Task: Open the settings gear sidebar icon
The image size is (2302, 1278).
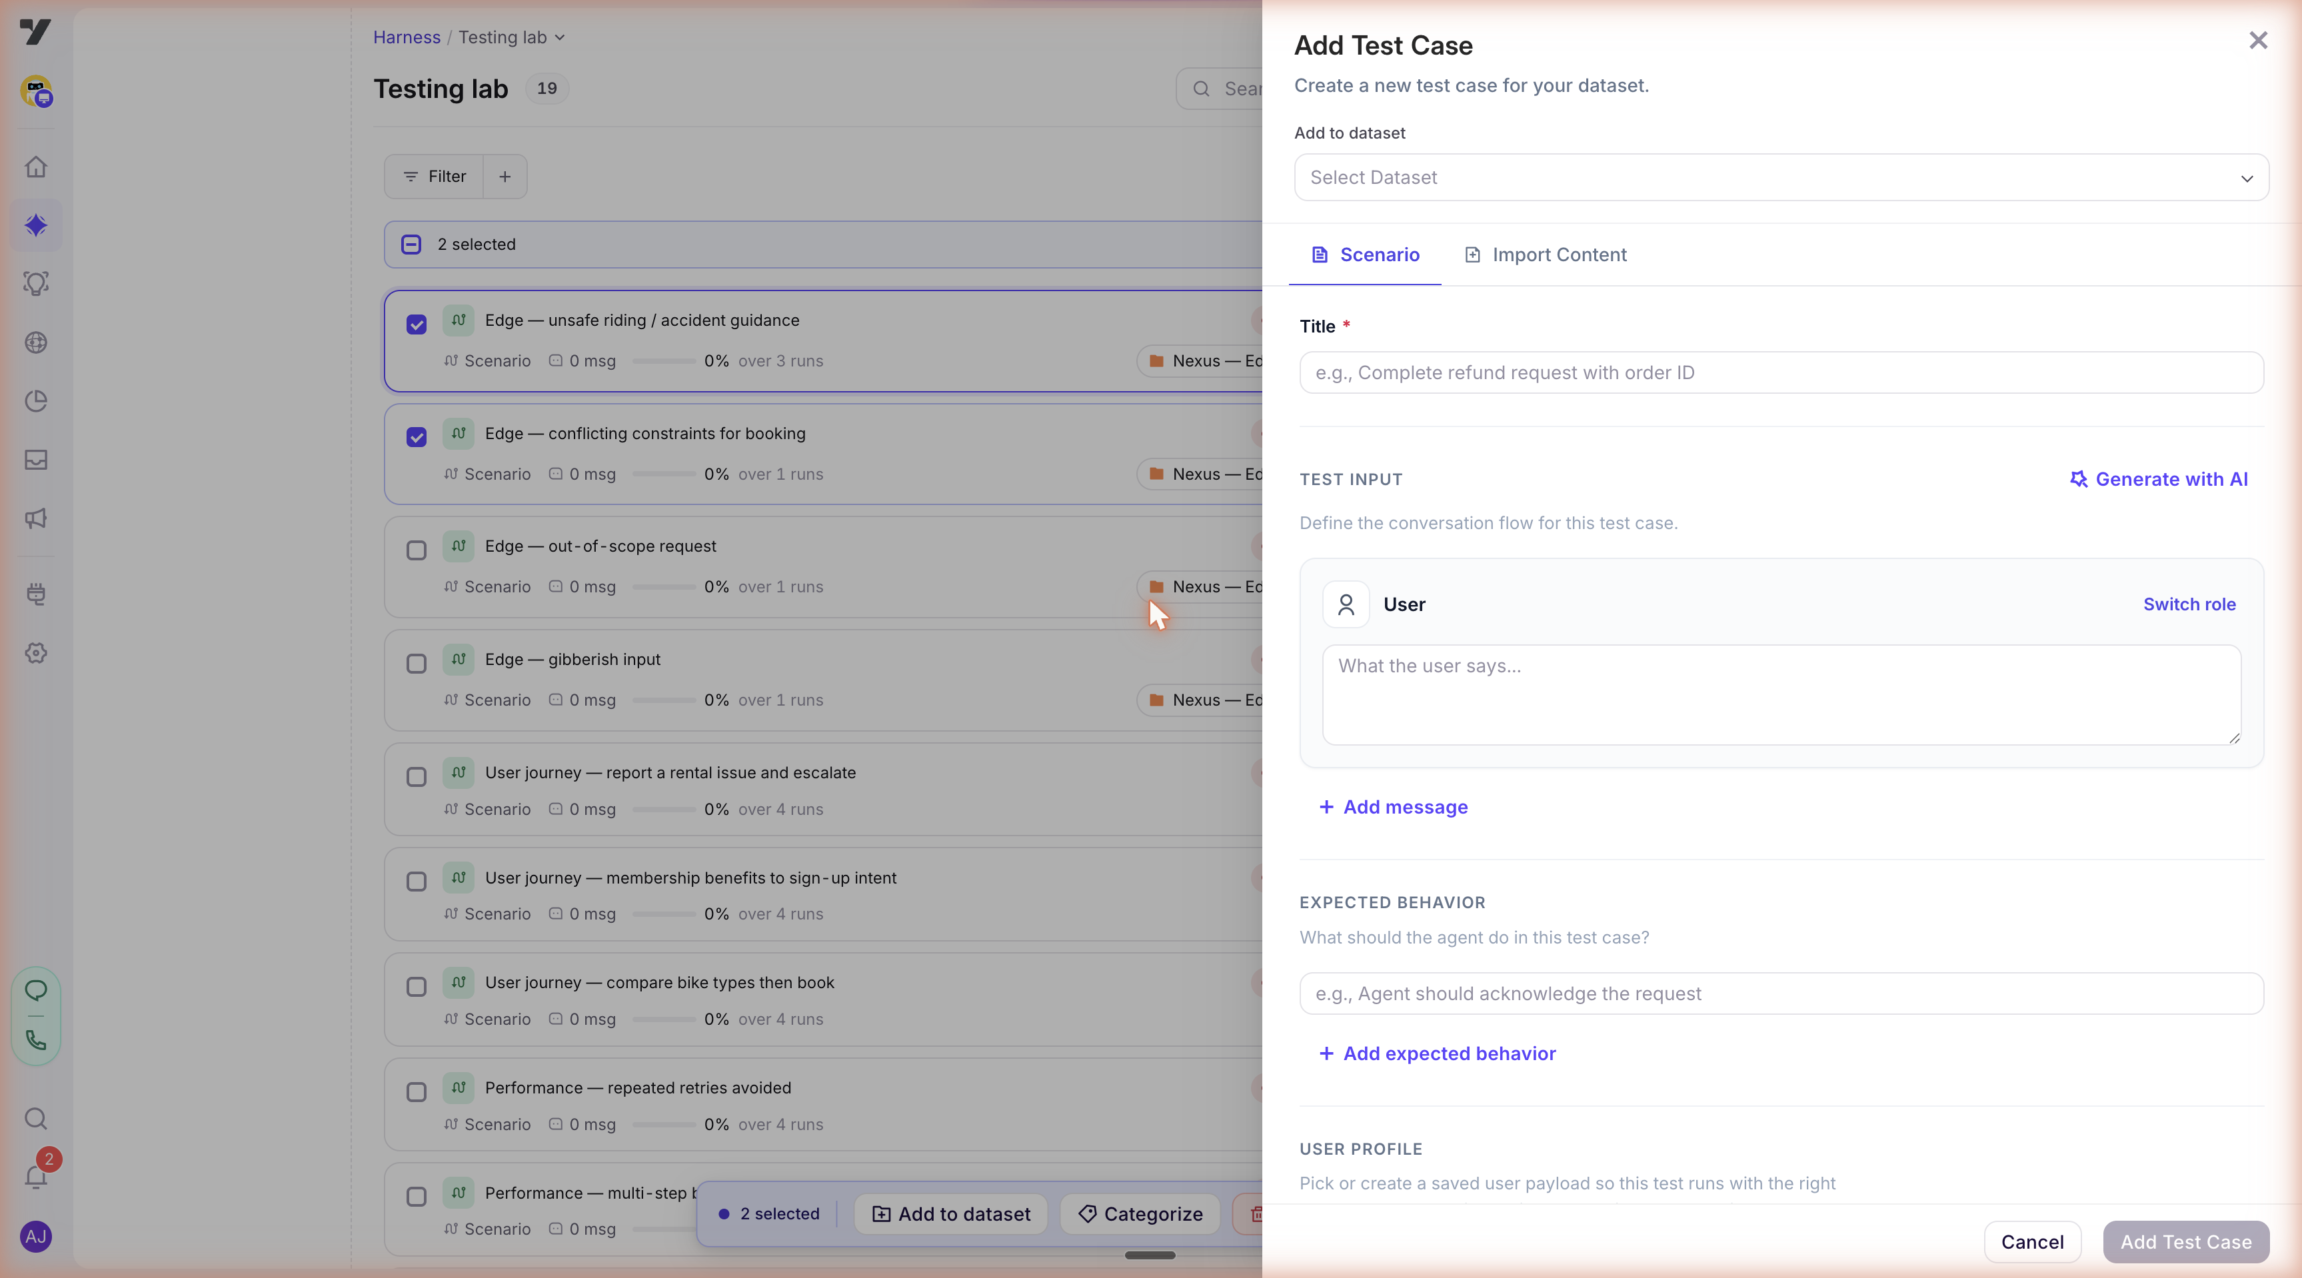Action: pos(36,653)
